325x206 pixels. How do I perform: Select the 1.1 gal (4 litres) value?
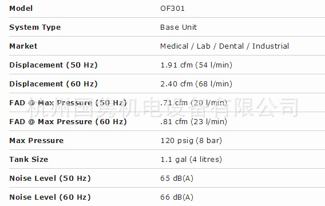pos(191,160)
